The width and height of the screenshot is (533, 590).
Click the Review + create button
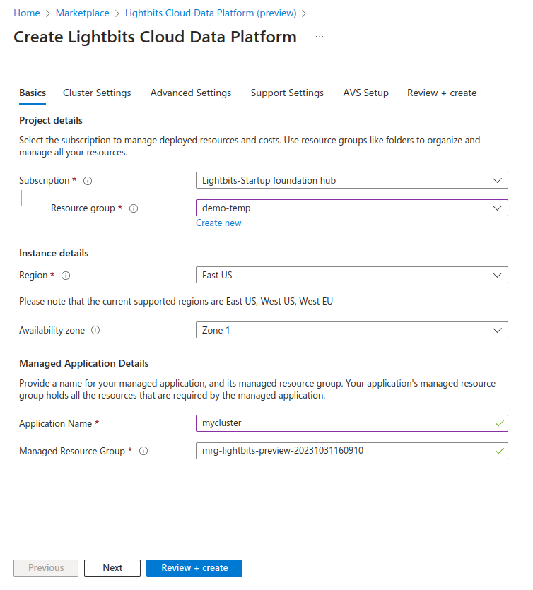(194, 567)
